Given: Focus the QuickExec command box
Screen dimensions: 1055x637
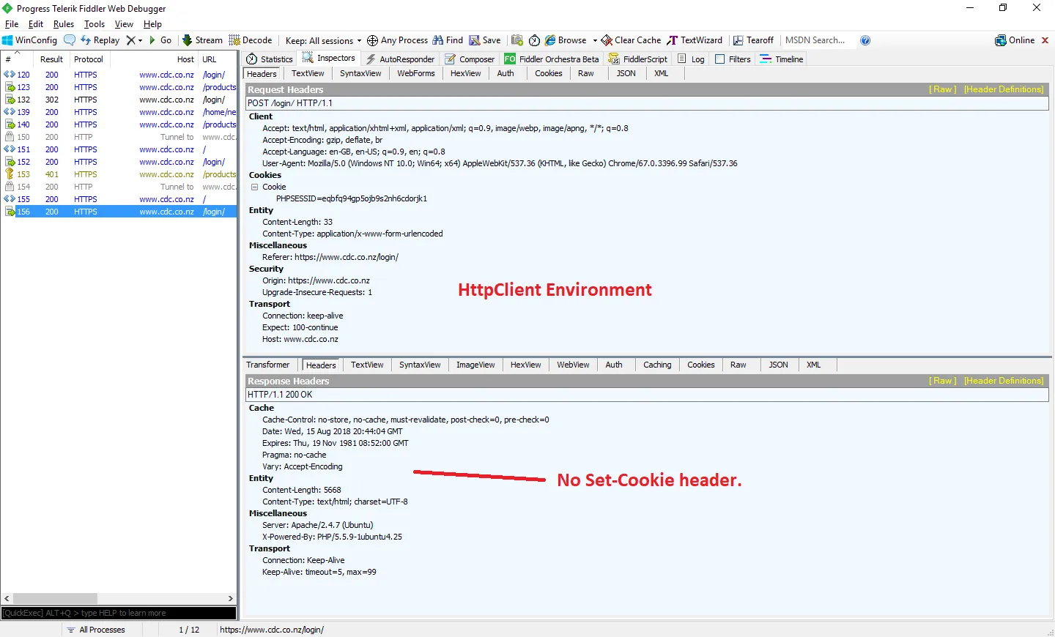Looking at the screenshot, I should (119, 613).
